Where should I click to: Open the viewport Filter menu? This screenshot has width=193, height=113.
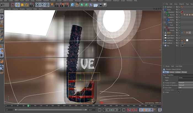pyautogui.click(x=35, y=9)
